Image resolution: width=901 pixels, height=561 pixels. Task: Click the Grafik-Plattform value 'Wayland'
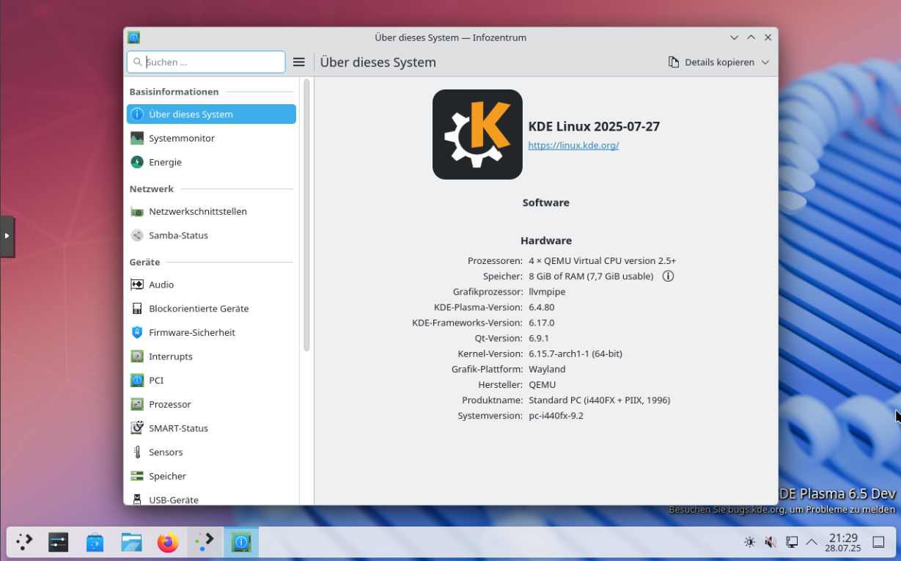pyautogui.click(x=547, y=369)
